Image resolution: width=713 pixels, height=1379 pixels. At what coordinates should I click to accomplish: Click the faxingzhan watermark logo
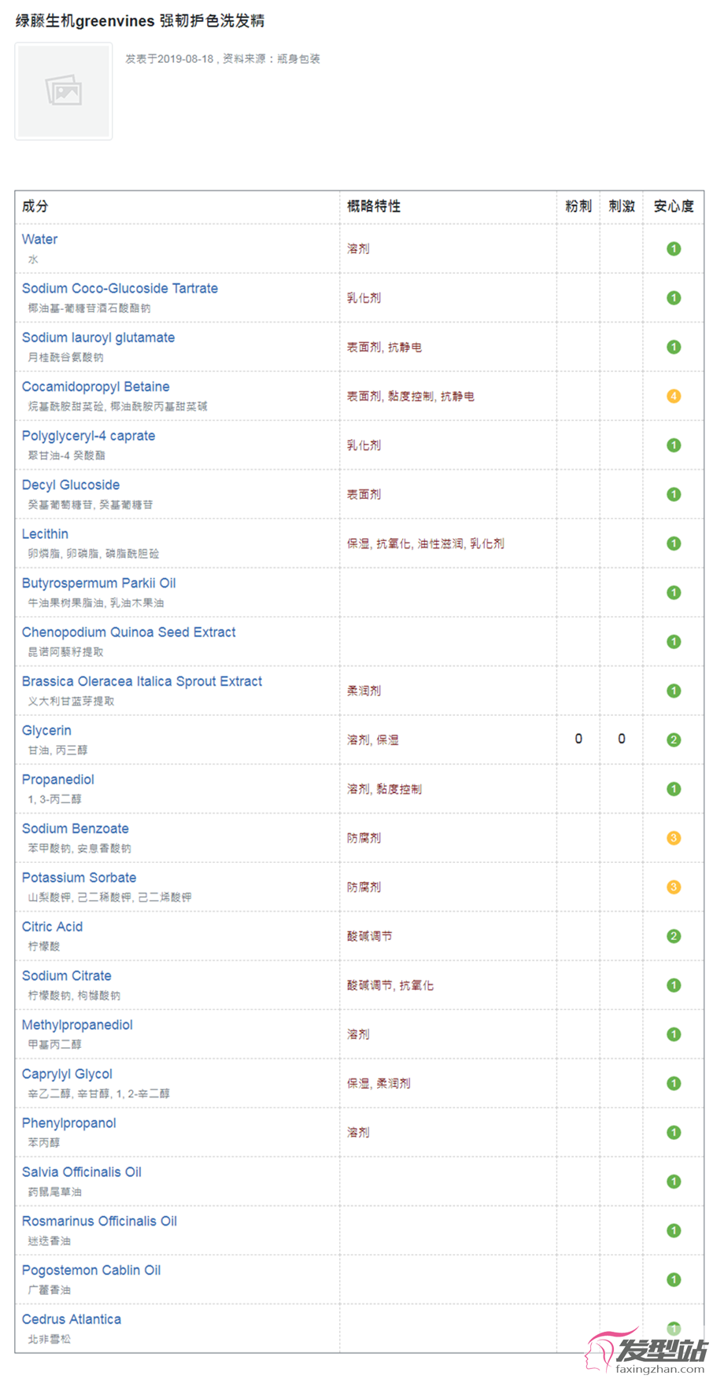(646, 1351)
